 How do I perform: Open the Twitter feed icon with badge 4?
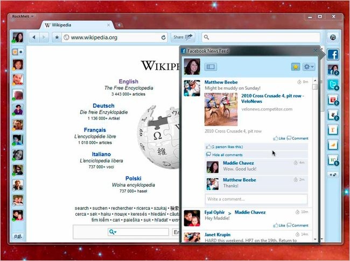333,85
